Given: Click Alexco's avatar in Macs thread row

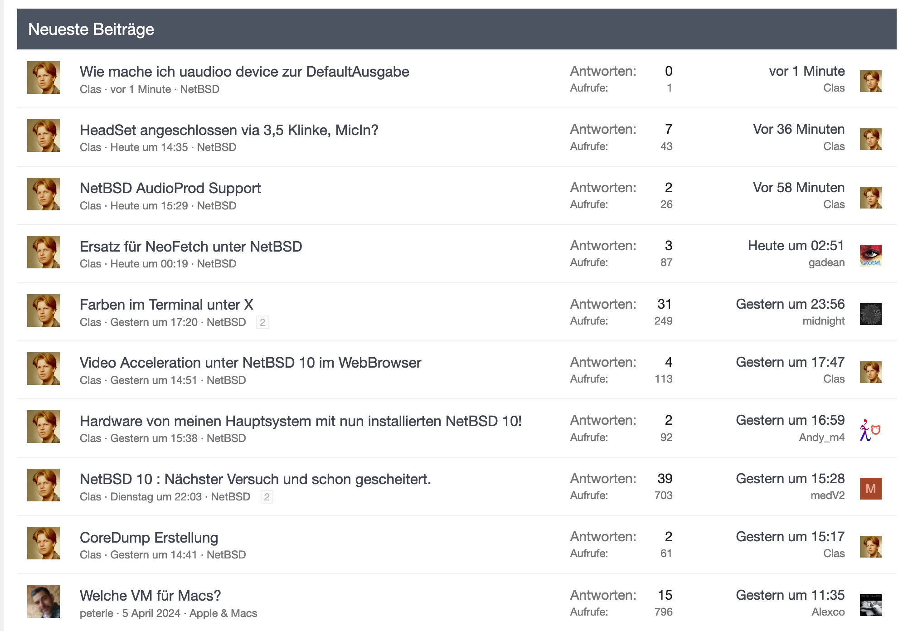Looking at the screenshot, I should click(x=871, y=605).
